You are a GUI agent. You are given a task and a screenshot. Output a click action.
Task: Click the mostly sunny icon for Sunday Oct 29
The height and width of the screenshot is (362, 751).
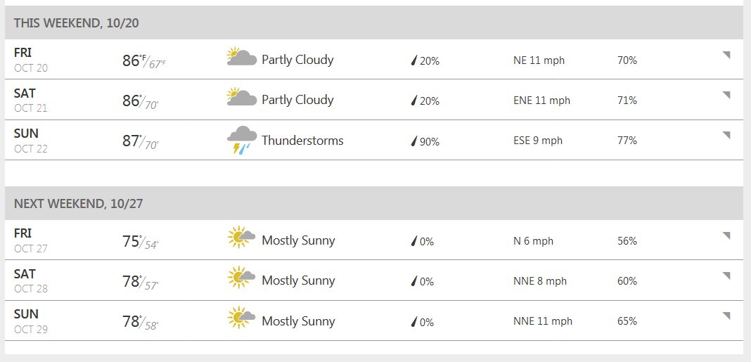click(241, 318)
